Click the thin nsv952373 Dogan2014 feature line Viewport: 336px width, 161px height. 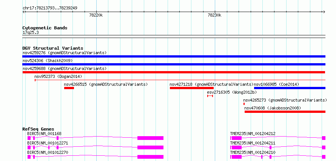[180, 80]
